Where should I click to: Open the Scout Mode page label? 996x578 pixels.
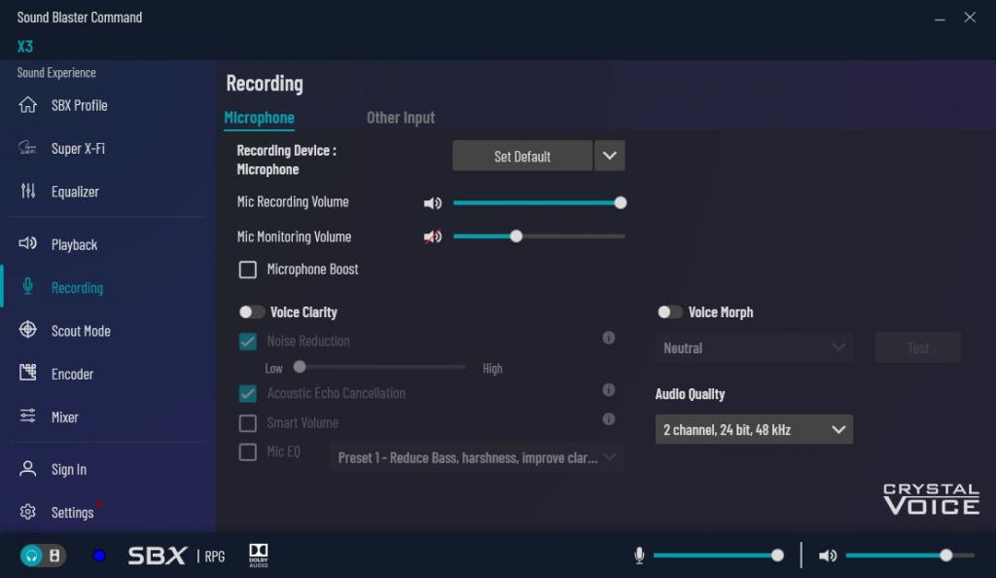(81, 331)
